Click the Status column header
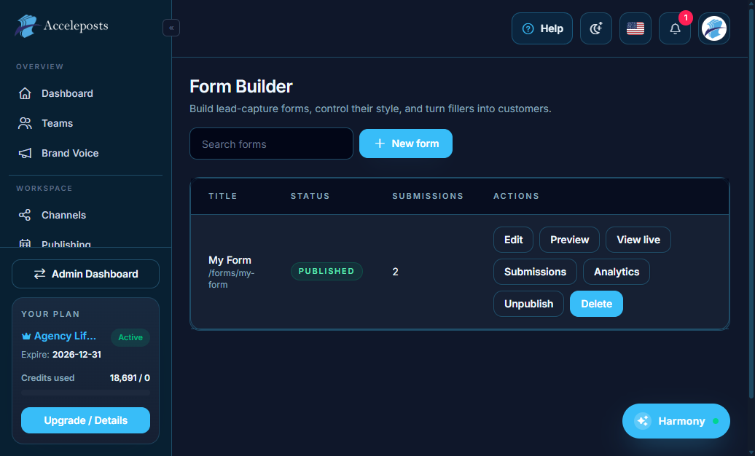Image resolution: width=755 pixels, height=456 pixels. (x=310, y=196)
